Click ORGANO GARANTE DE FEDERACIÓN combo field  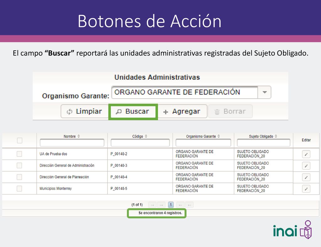(185, 92)
